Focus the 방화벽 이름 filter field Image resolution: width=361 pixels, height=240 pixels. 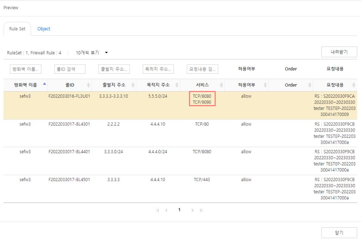click(x=26, y=69)
